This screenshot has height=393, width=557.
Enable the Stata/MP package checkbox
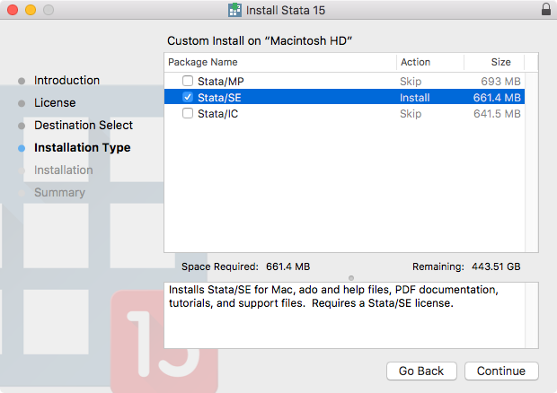pyautogui.click(x=188, y=81)
